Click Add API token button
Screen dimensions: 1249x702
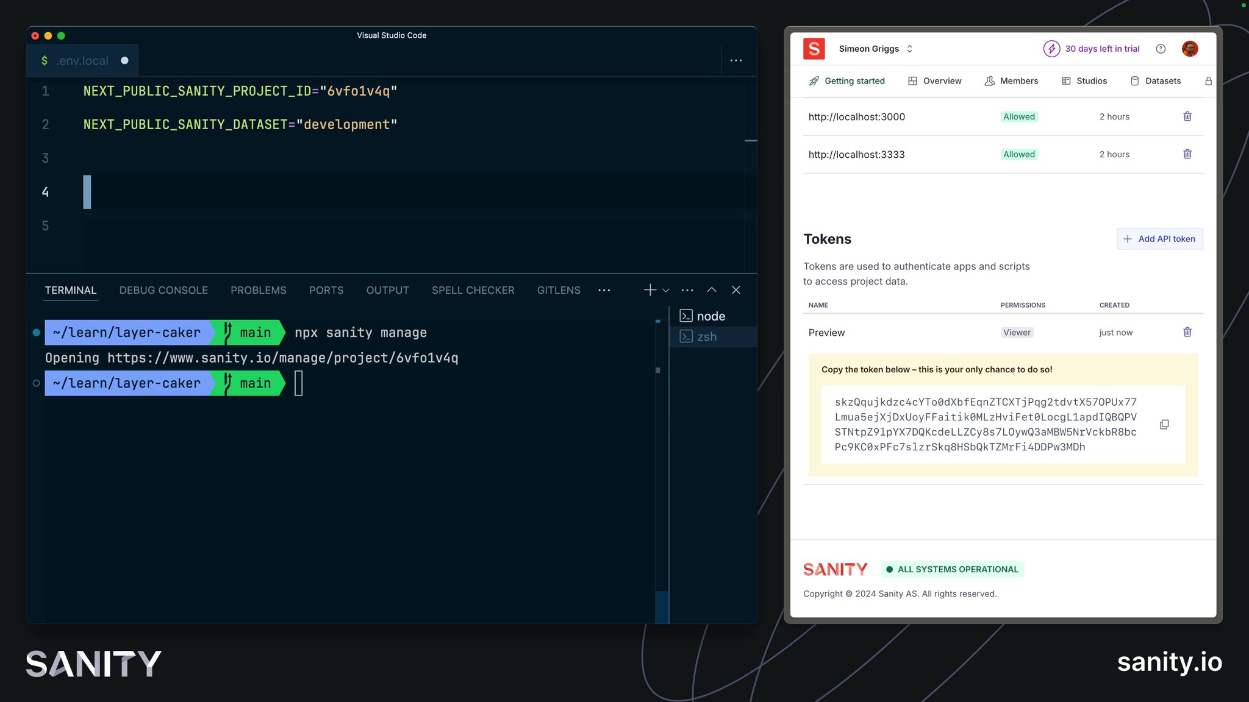[x=1160, y=238]
